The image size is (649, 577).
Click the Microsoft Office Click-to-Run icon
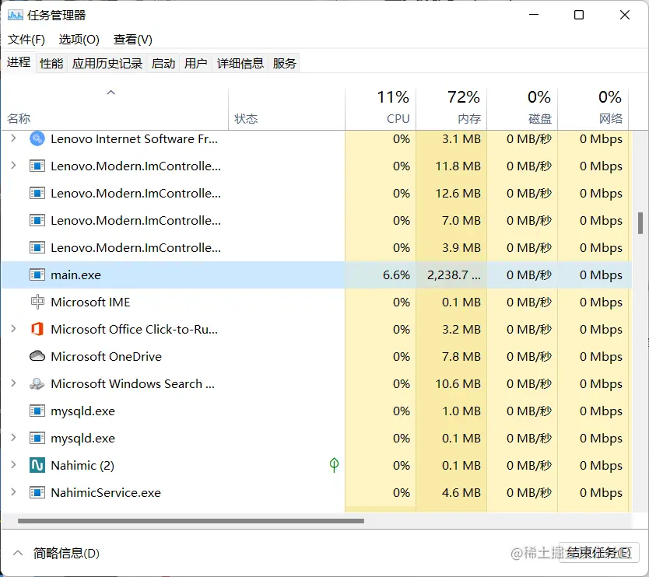[x=37, y=329]
